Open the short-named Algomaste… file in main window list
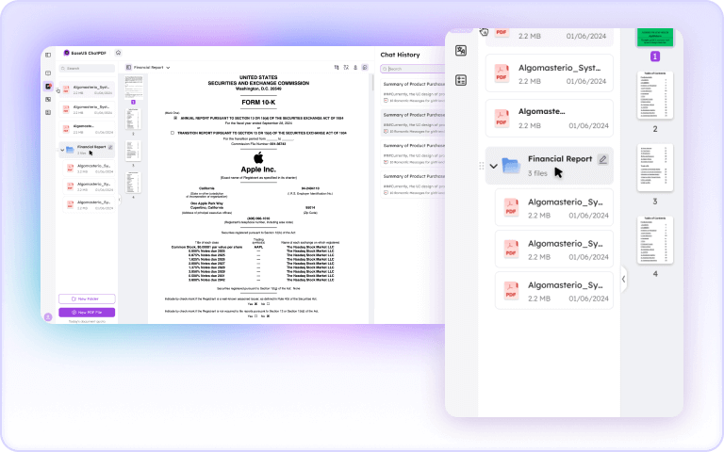 [87, 128]
